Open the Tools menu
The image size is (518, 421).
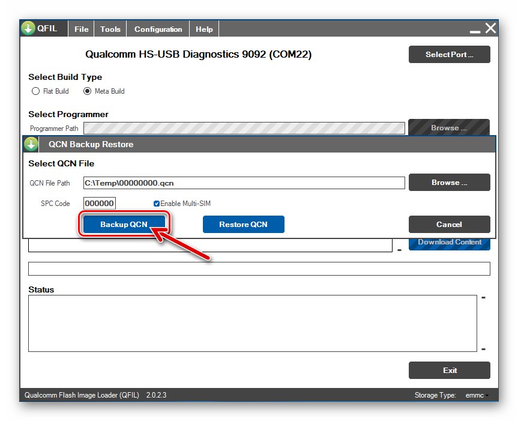pos(110,29)
